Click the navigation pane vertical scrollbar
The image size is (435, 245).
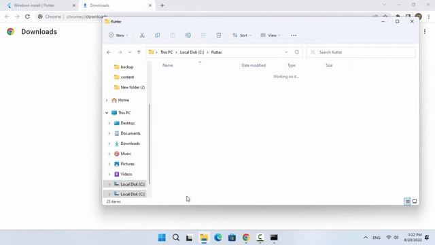click(x=150, y=144)
